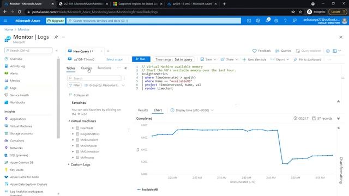The width and height of the screenshot is (349, 196).
Task: Switch to the Tables tab
Action: [71, 68]
